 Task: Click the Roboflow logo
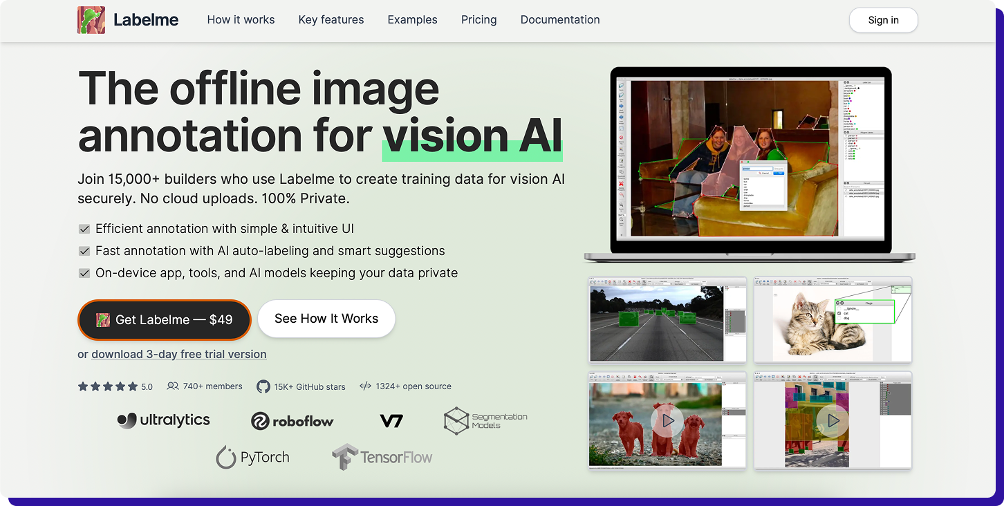(292, 420)
